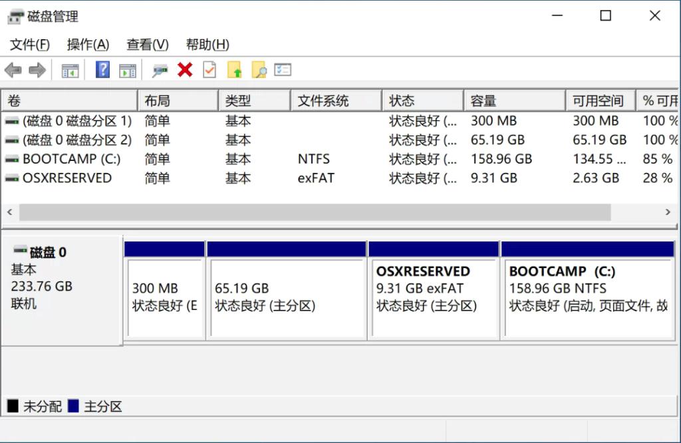Open the 文件 menu
The width and height of the screenshot is (681, 443).
28,45
